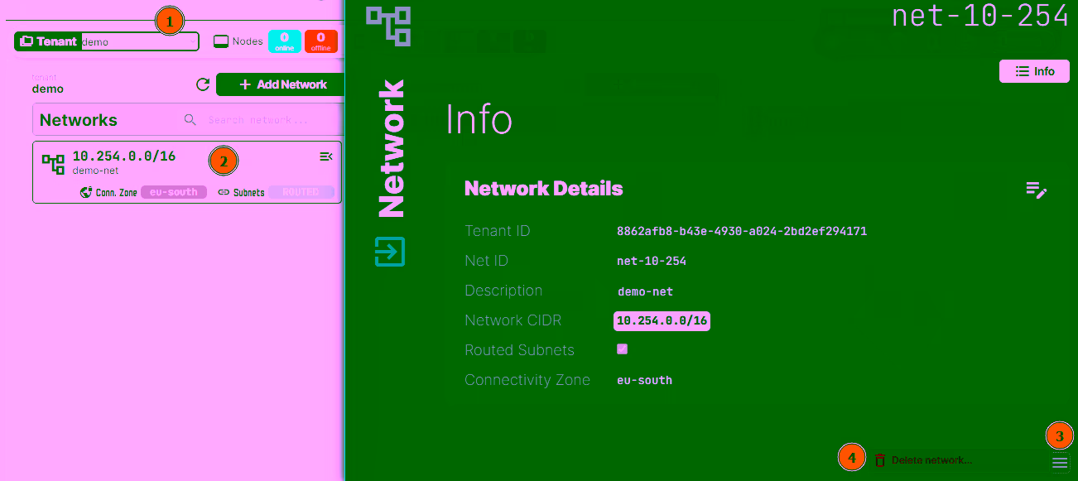Click the network topology logo atop the Network panel
Image resolution: width=1078 pixels, height=481 pixels.
click(x=387, y=26)
